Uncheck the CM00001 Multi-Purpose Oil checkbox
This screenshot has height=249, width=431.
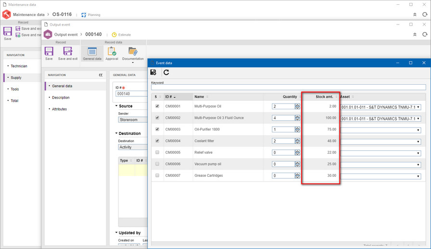(157, 106)
